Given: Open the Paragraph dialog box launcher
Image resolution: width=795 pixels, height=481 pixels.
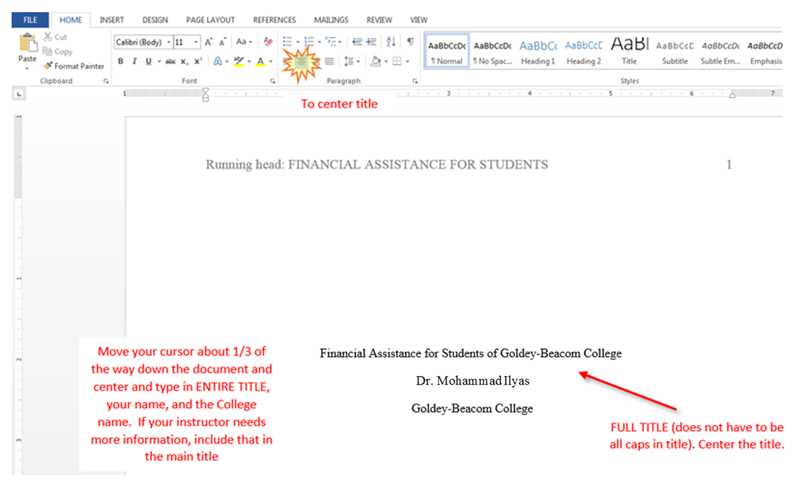Looking at the screenshot, I should click(415, 80).
